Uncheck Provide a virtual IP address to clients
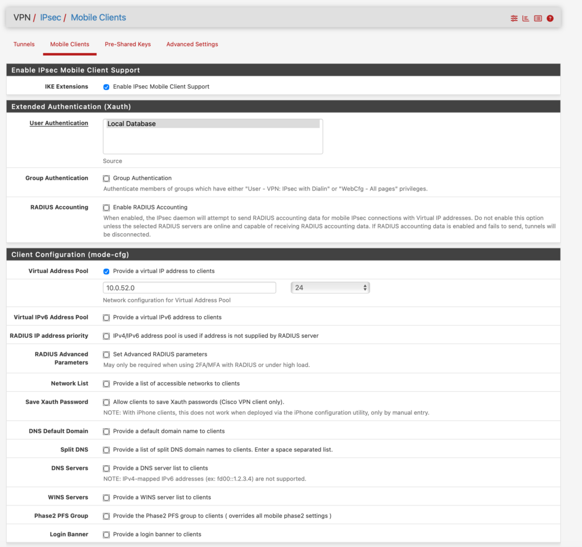 click(x=106, y=271)
